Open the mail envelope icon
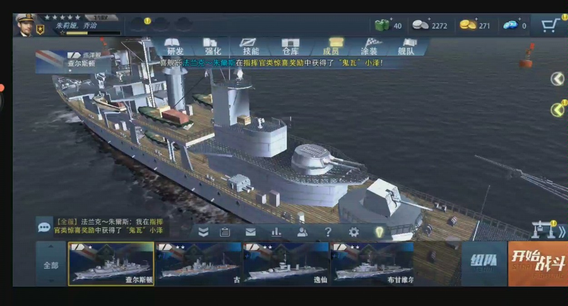 click(x=250, y=232)
